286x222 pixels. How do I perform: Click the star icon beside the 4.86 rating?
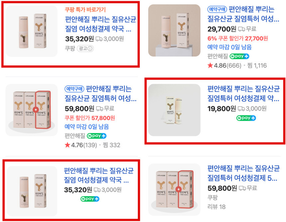tap(210, 65)
